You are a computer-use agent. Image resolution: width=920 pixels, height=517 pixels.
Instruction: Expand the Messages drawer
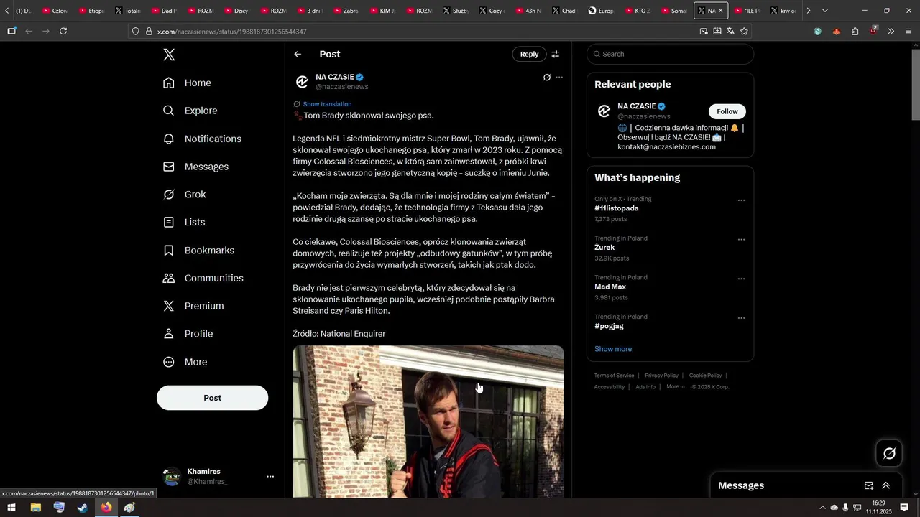(x=886, y=486)
